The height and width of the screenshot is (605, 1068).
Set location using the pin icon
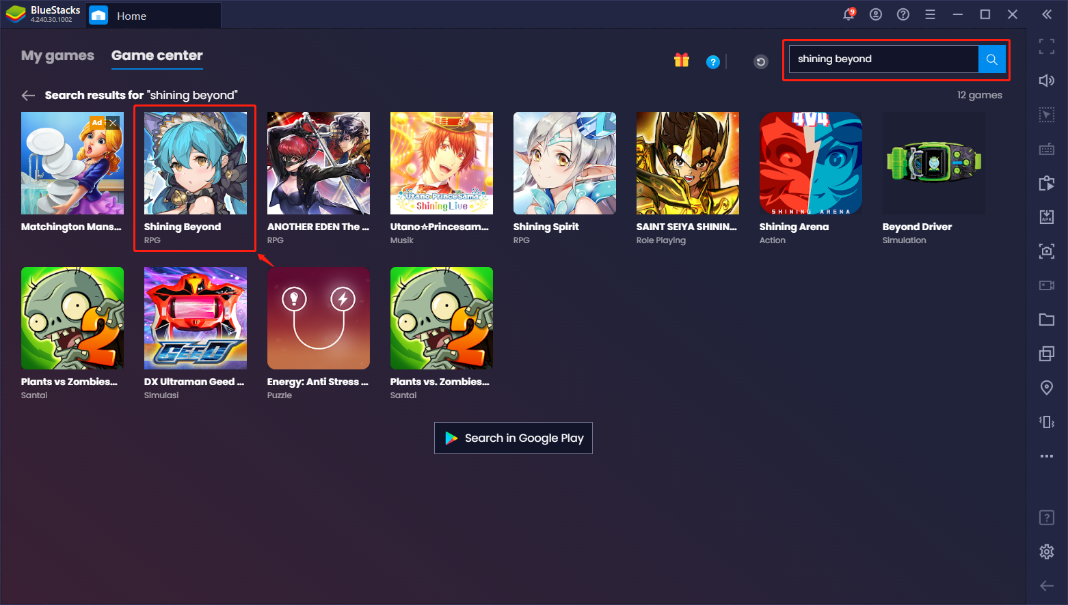coord(1047,388)
